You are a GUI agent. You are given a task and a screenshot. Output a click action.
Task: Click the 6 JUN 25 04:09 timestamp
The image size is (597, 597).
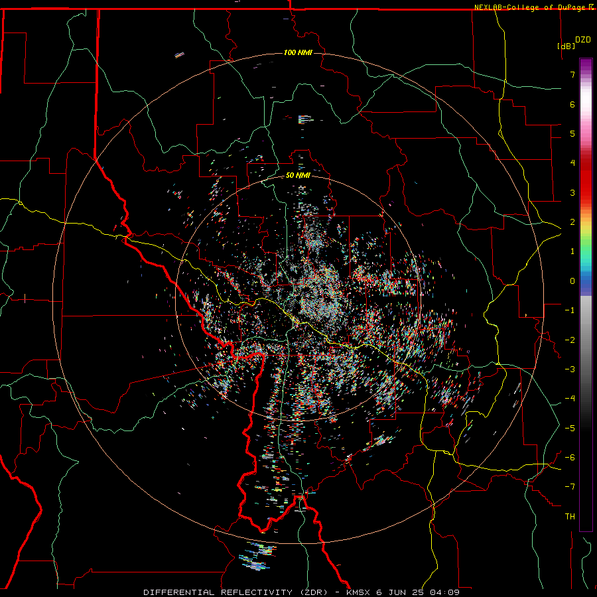[418, 592]
